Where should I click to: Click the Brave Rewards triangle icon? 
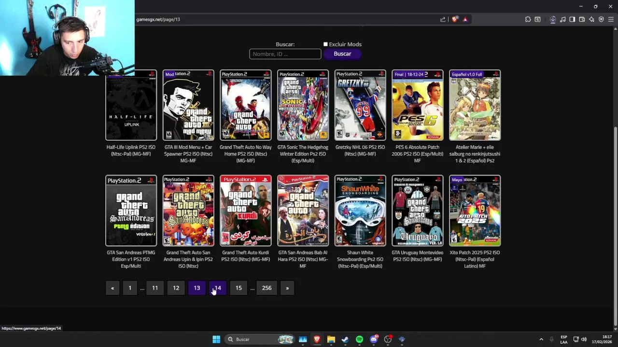point(465,19)
